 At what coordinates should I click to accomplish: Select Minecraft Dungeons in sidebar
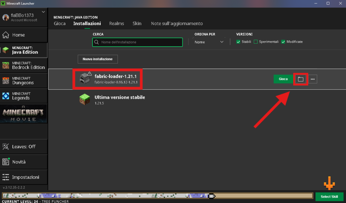point(24,81)
